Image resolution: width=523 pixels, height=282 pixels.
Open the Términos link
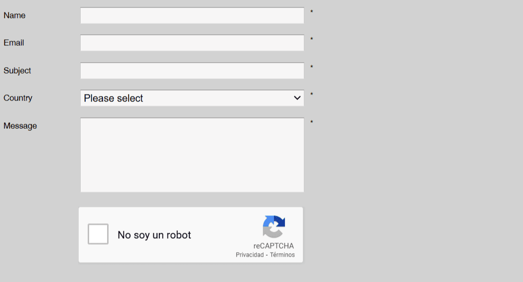282,255
